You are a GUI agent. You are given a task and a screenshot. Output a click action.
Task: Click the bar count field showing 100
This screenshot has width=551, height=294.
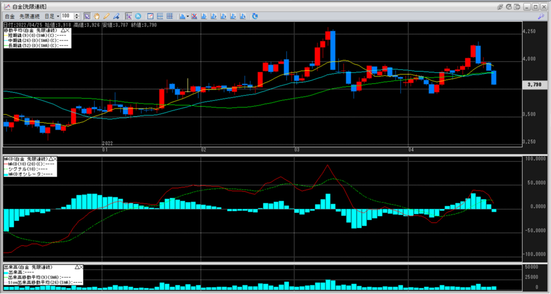click(67, 16)
